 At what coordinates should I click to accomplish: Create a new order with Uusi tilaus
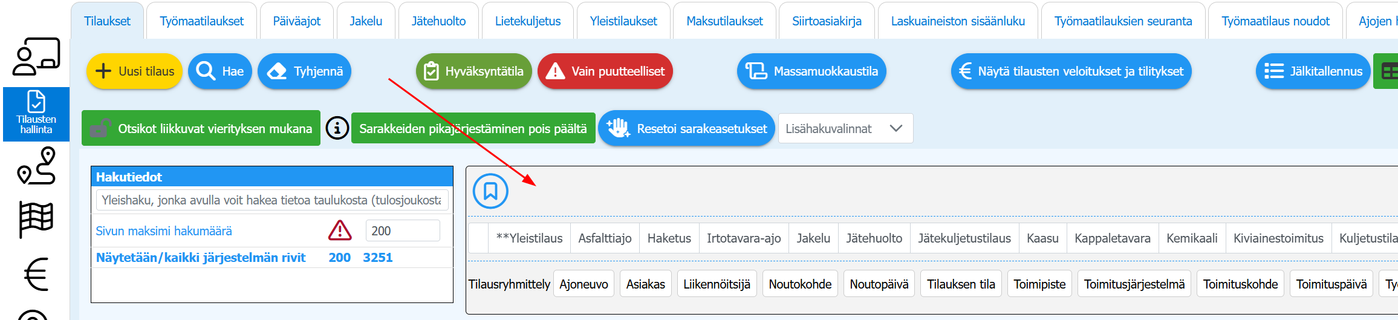[x=134, y=71]
